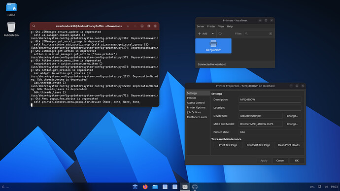Switch to the terminal taskbar icon
Screen dimensions: 340x191
pyautogui.click(x=185, y=187)
